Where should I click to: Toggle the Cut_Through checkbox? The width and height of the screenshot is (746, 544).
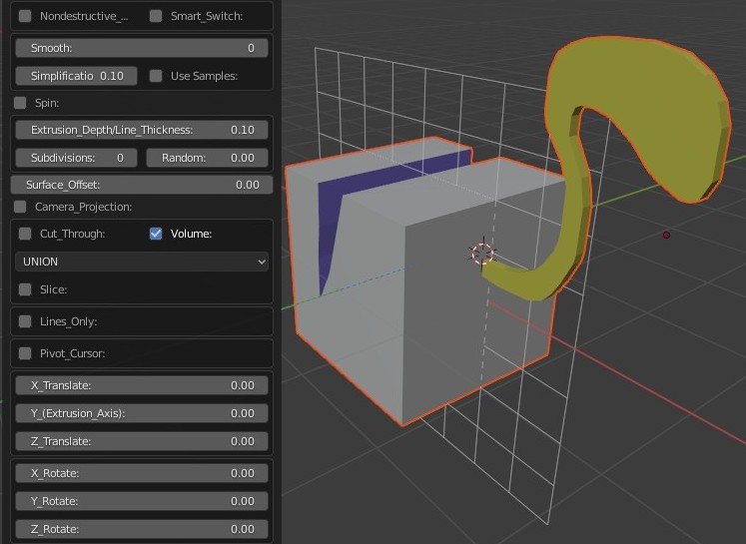pos(25,234)
